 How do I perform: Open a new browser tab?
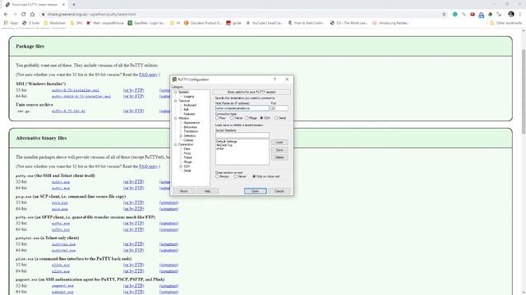pyautogui.click(x=74, y=5)
